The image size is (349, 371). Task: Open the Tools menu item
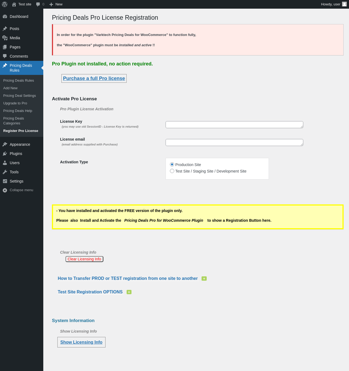tap(14, 172)
